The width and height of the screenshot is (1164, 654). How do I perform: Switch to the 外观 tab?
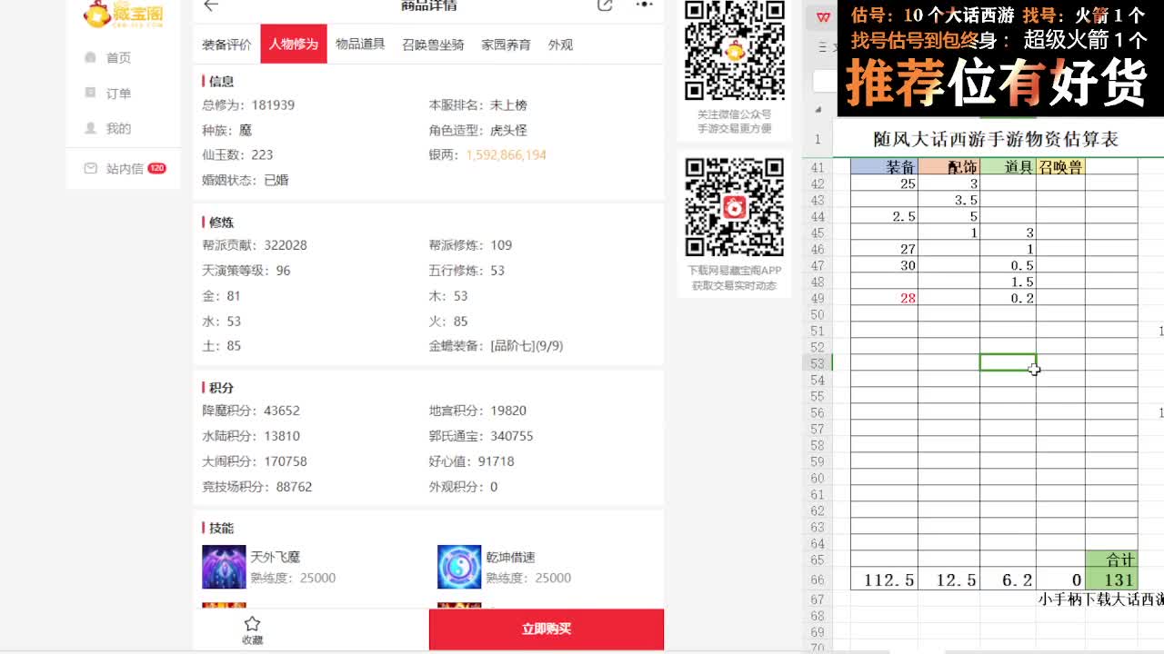(x=561, y=44)
